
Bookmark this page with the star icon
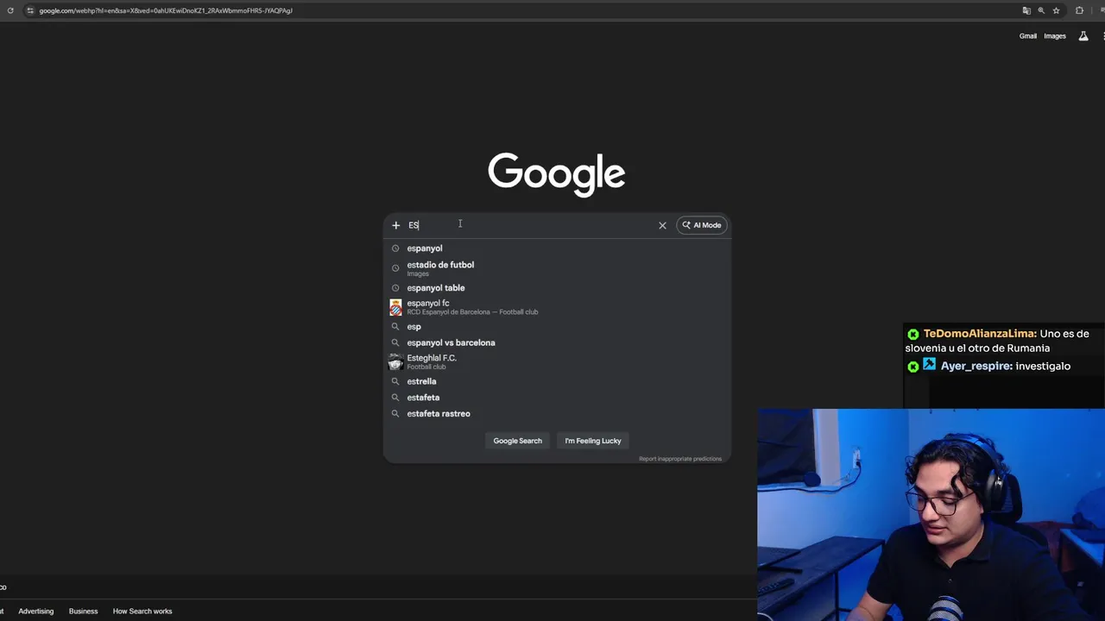1056,10
